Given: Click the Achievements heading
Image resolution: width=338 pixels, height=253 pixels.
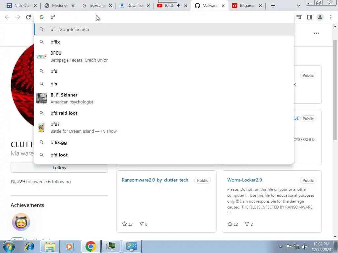Looking at the screenshot, I should (x=27, y=205).
